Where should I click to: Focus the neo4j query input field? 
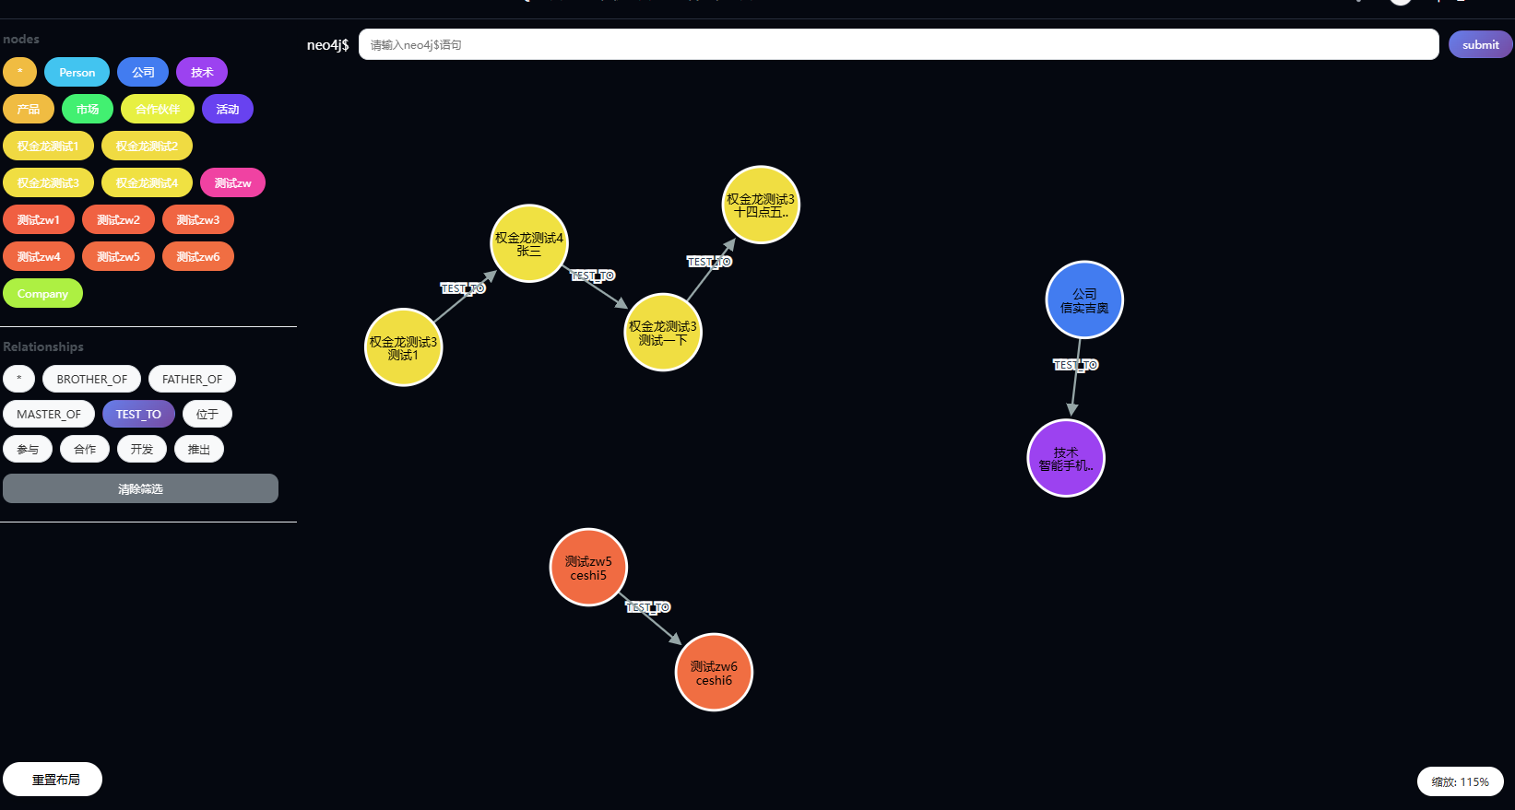pyautogui.click(x=898, y=45)
